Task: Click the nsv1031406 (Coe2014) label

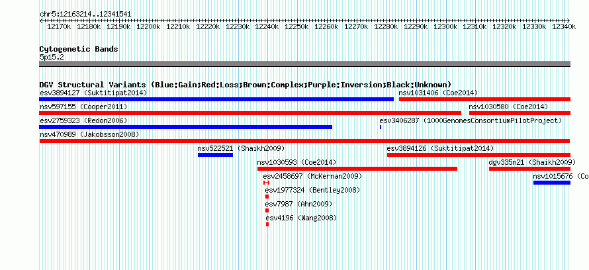Action: point(438,93)
